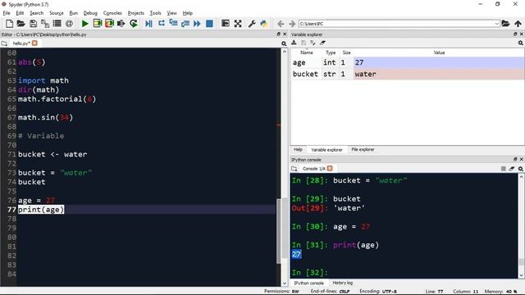This screenshot has width=525, height=295.
Task: Go back with left arrow
Action: pos(281,24)
